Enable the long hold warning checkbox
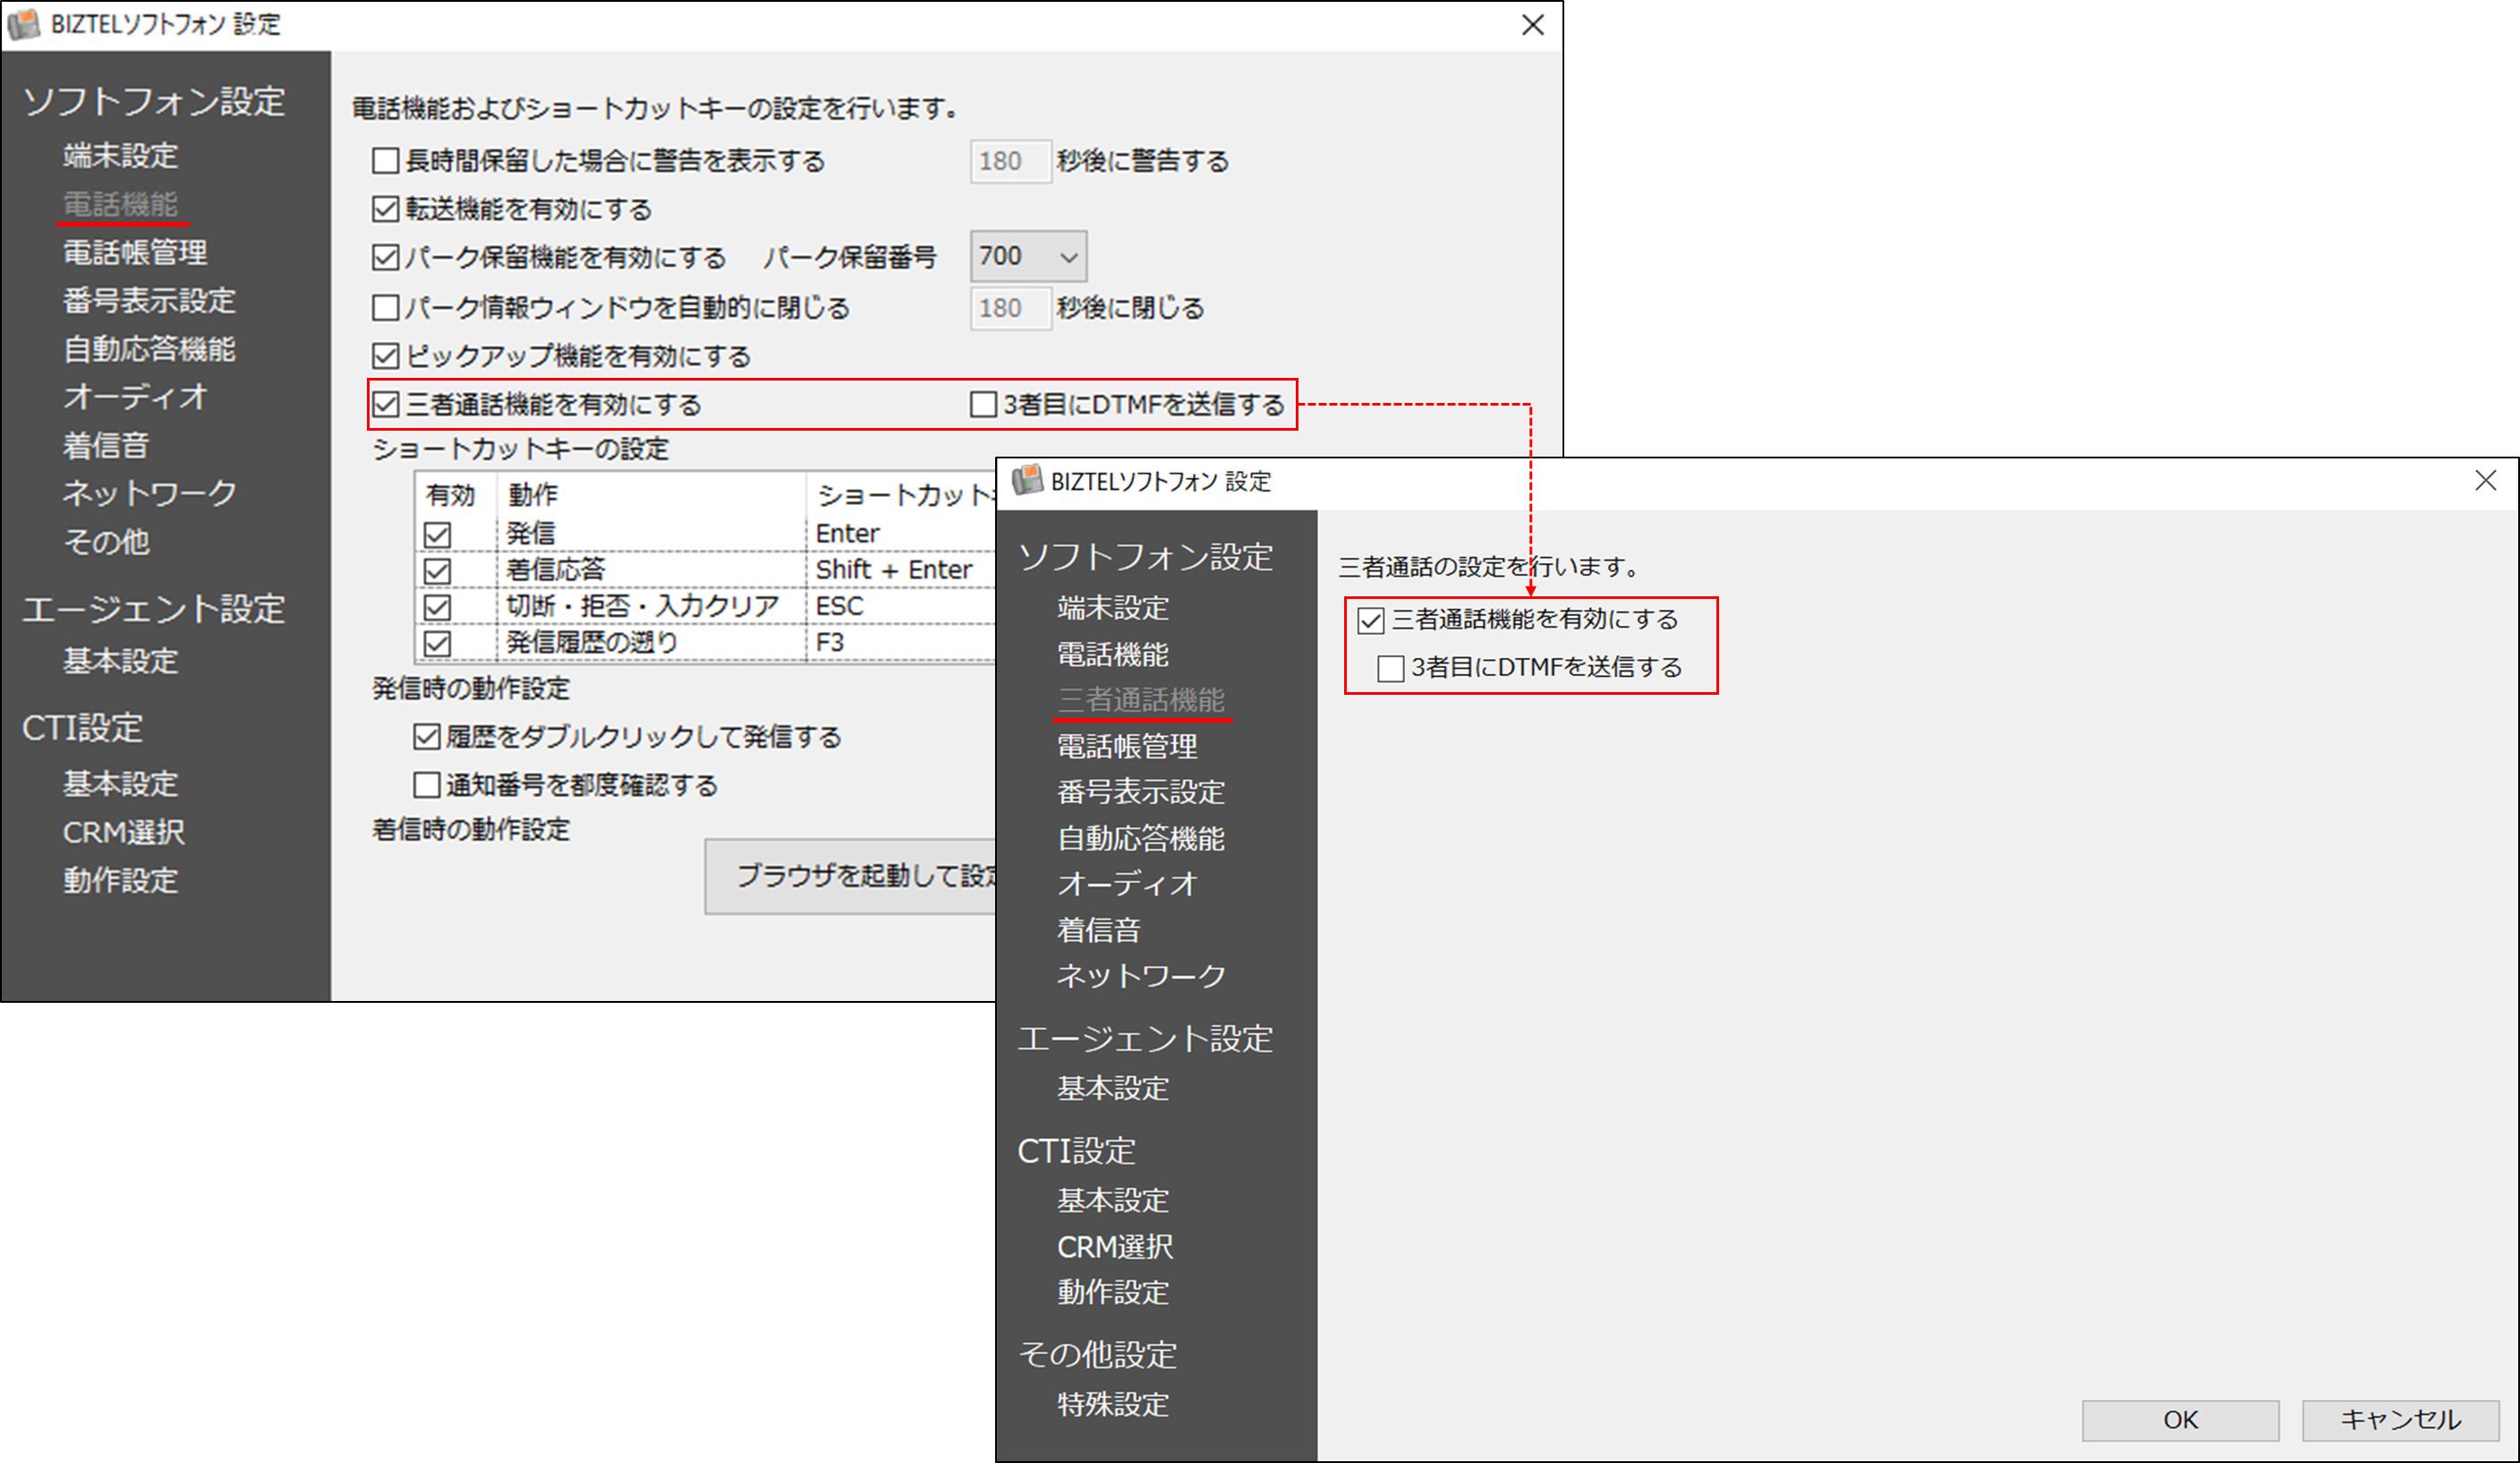The width and height of the screenshot is (2520, 1463). pyautogui.click(x=386, y=161)
